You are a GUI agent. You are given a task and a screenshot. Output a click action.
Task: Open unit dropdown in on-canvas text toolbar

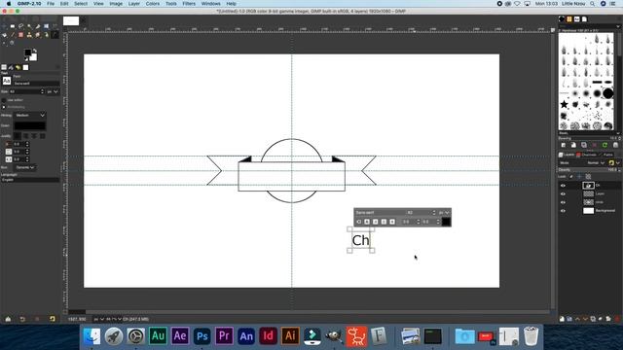click(x=444, y=213)
